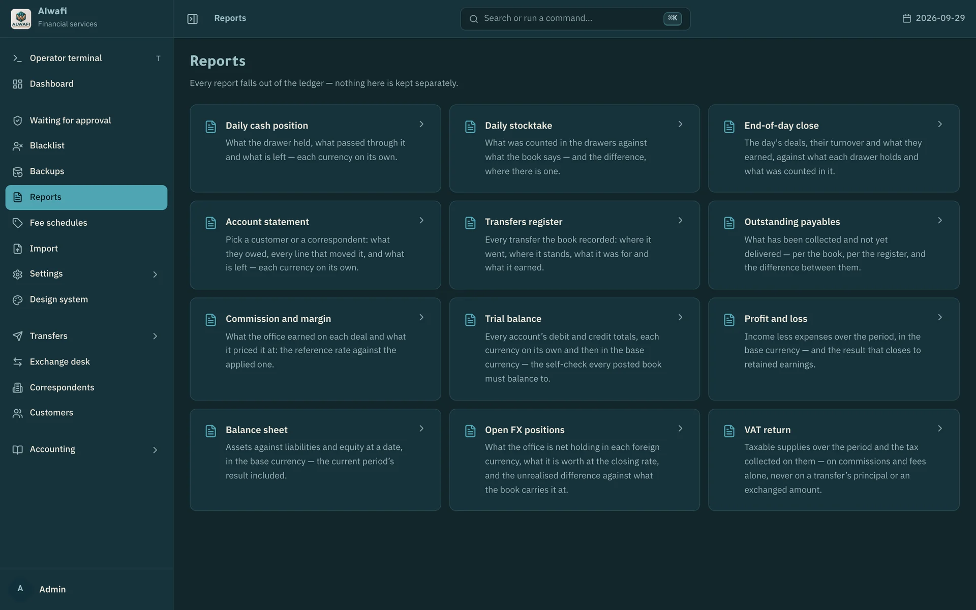Select the Reports sidebar item
The image size is (976, 610).
click(x=86, y=197)
